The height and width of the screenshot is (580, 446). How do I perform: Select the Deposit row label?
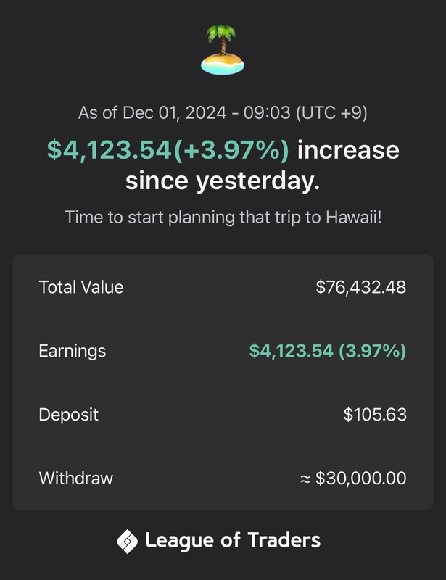(68, 415)
